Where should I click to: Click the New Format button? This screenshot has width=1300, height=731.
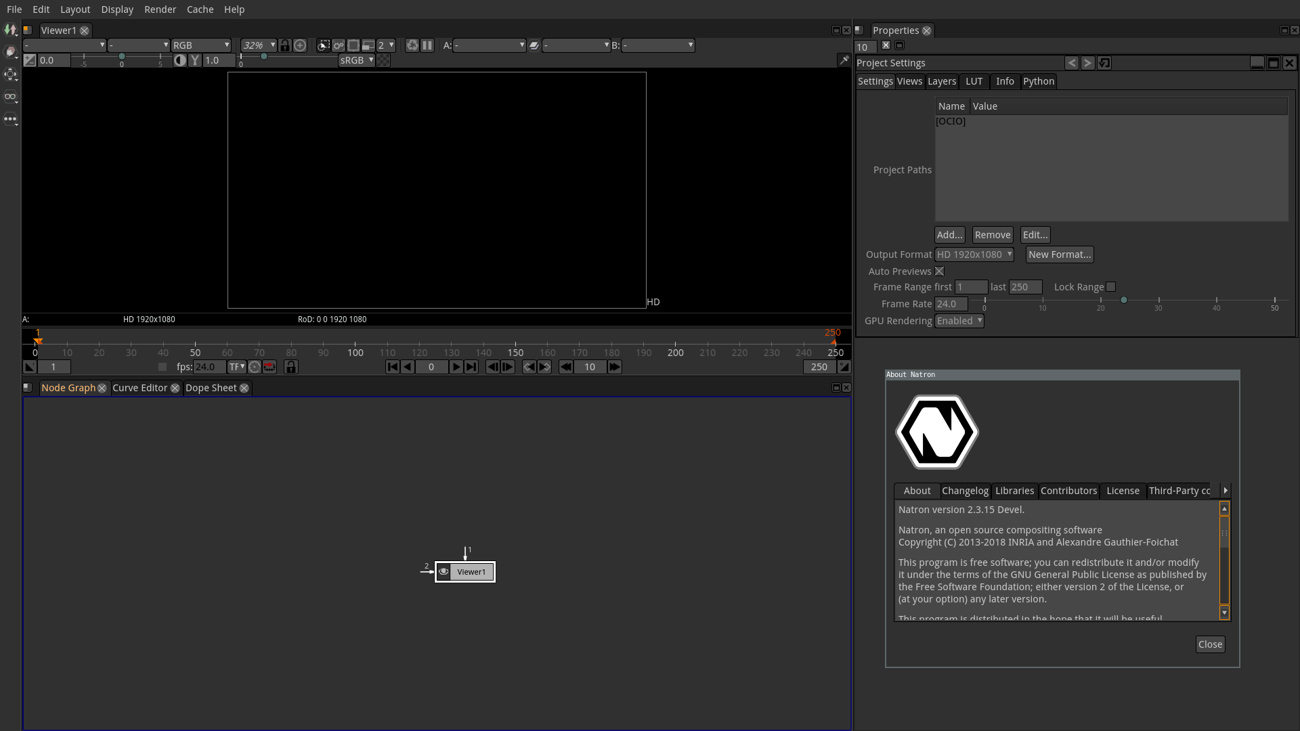point(1059,254)
